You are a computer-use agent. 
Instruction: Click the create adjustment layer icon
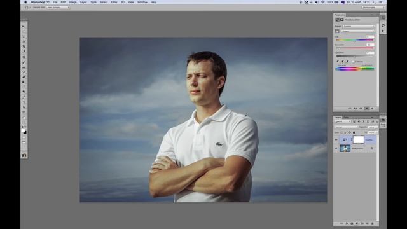tap(357, 223)
